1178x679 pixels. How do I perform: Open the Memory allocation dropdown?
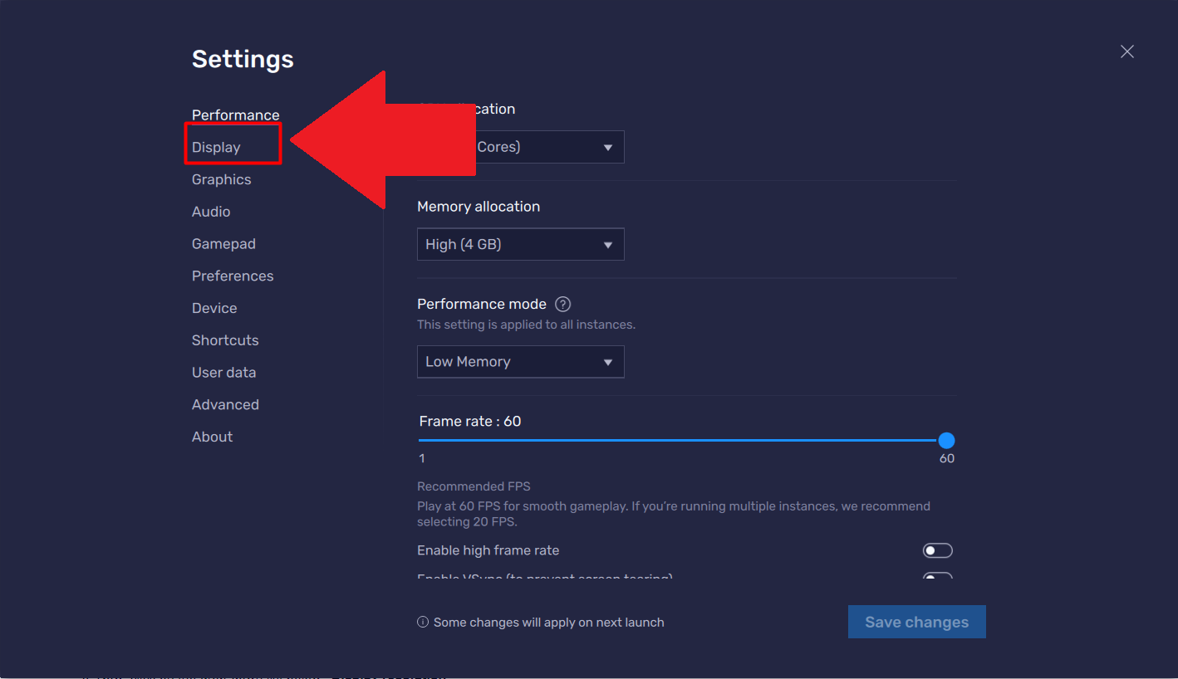point(520,244)
